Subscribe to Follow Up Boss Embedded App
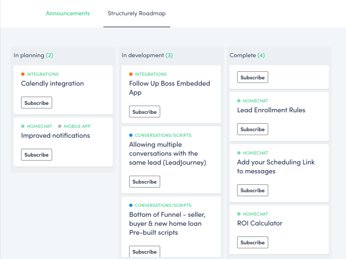This screenshot has width=346, height=259. click(145, 111)
